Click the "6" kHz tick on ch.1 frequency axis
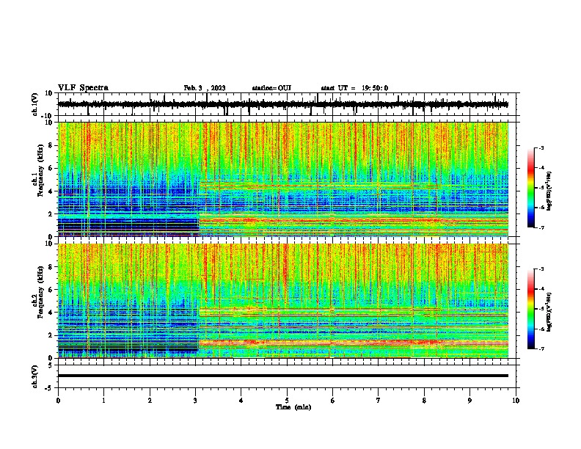 pos(51,169)
